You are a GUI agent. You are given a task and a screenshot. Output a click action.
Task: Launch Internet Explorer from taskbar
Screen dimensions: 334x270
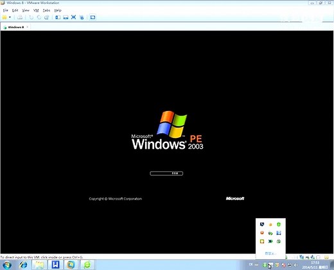23,265
